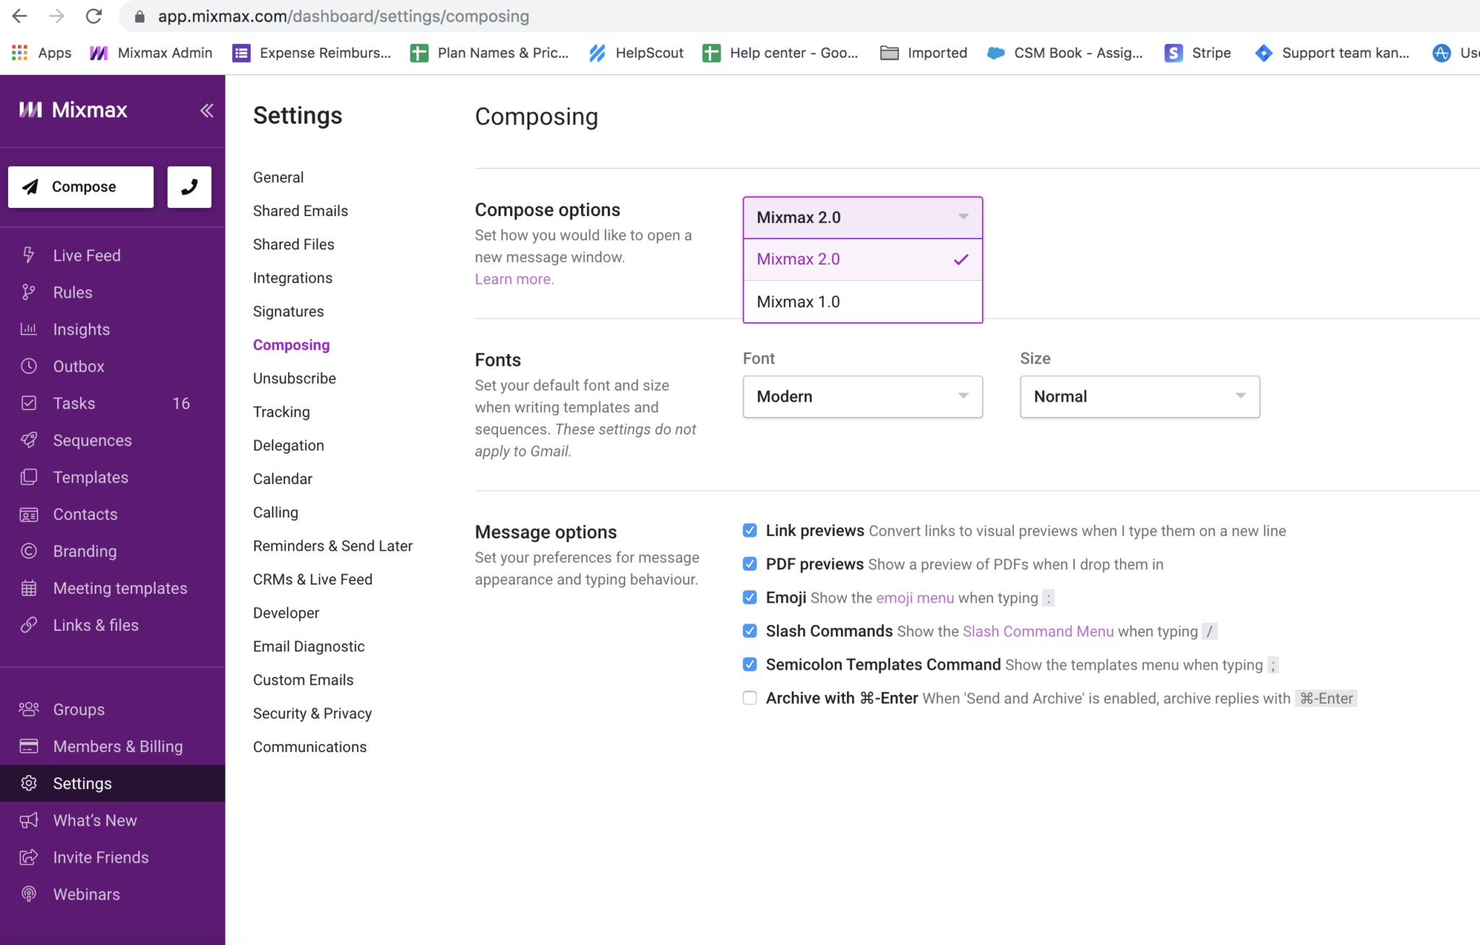Uncheck the Slash Commands option
This screenshot has height=945, width=1480.
[749, 630]
